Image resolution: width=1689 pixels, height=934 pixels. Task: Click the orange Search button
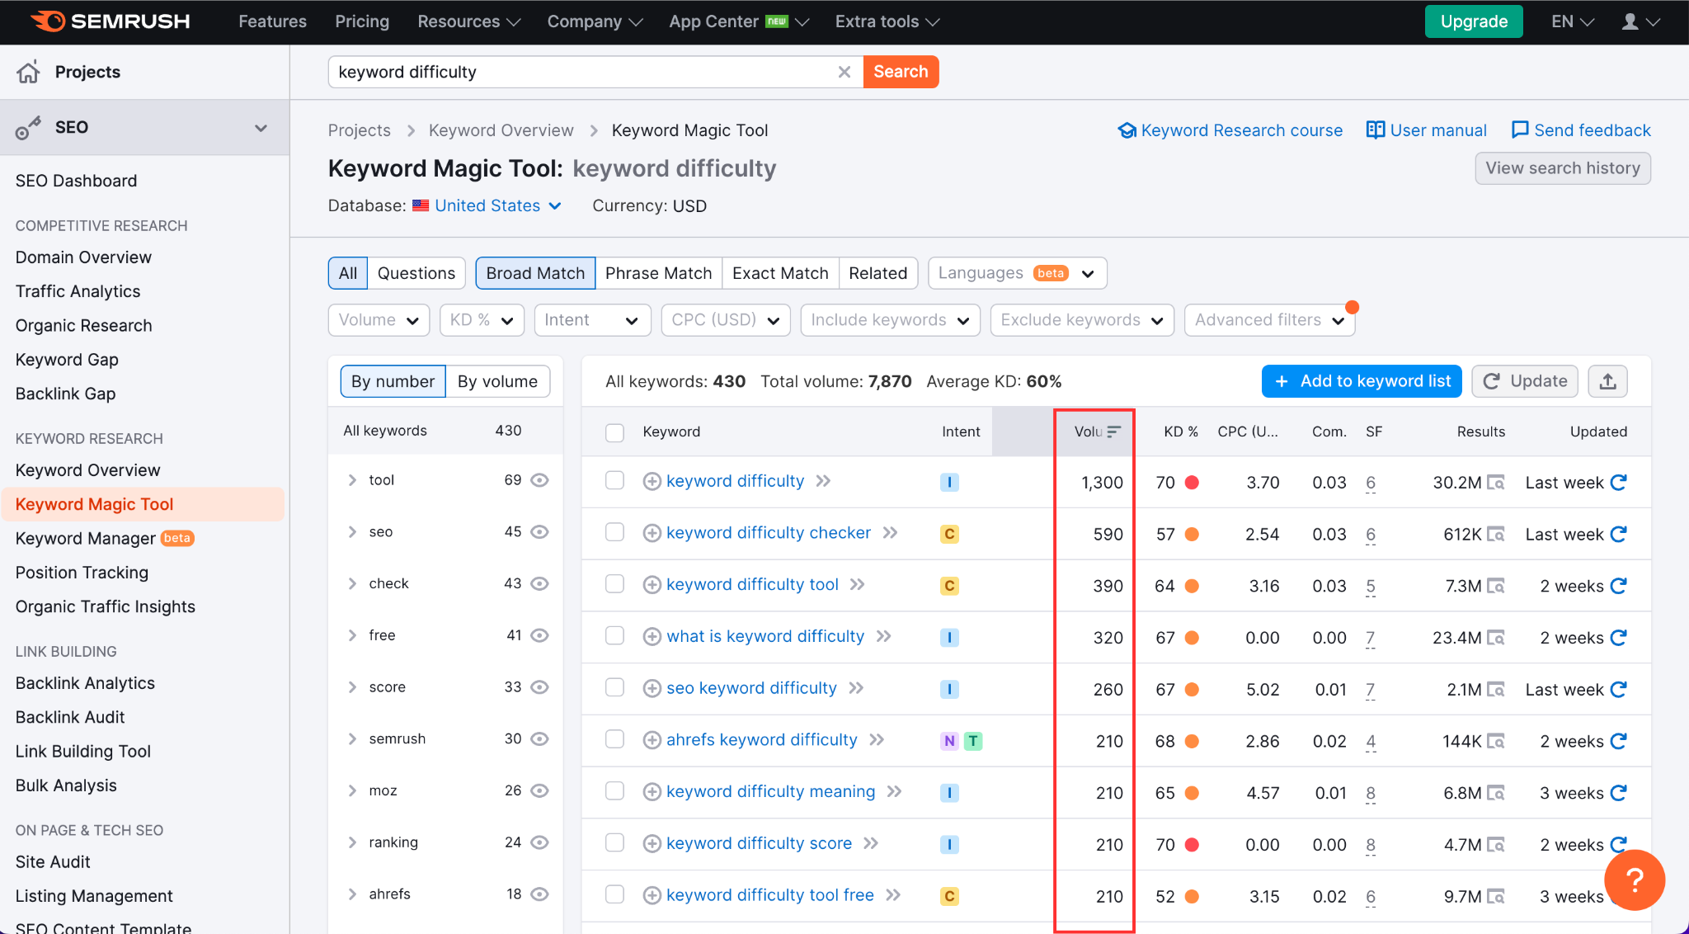pos(901,72)
